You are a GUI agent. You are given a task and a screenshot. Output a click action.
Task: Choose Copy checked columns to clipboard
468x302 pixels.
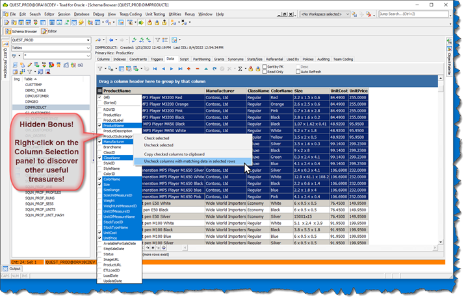coord(174,154)
